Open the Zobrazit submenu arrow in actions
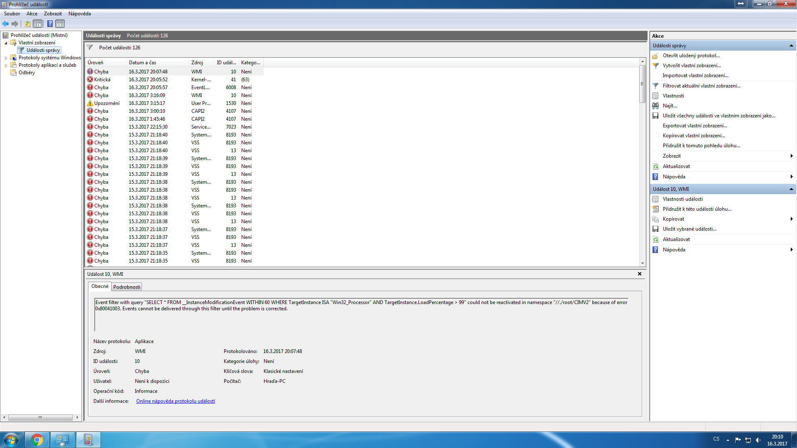 [791, 156]
